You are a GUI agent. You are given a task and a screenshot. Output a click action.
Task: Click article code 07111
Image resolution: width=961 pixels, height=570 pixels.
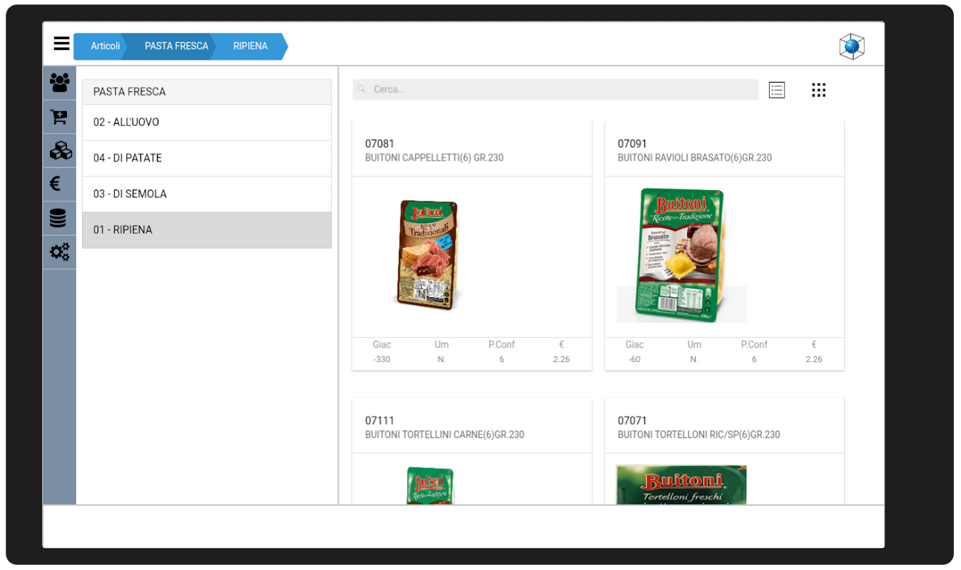tap(380, 421)
